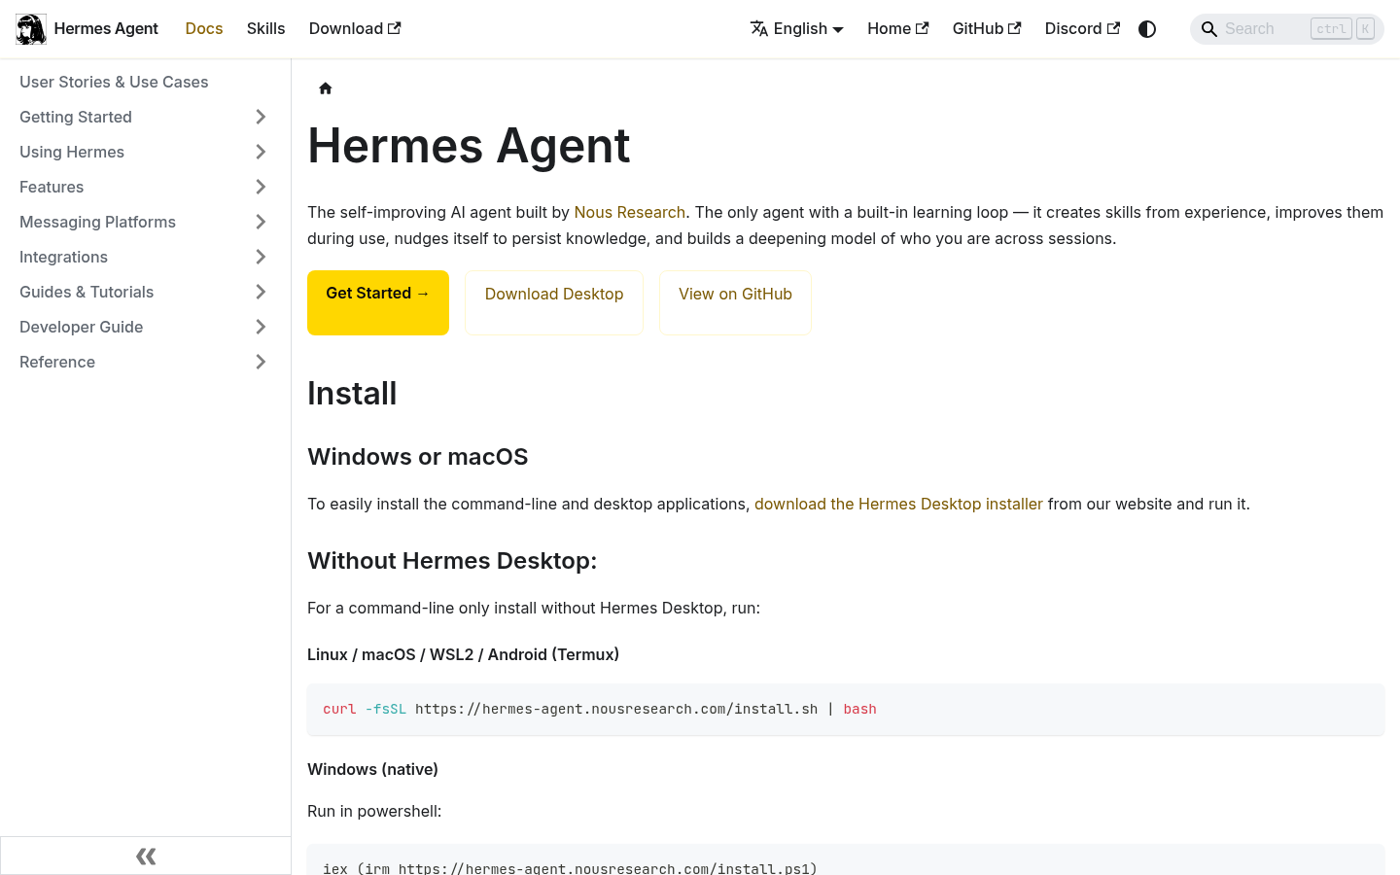Open the English language dropdown
The image size is (1400, 875).
797,29
